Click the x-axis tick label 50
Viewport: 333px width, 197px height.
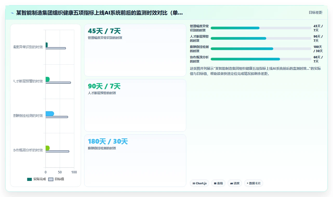click(x=60, y=172)
